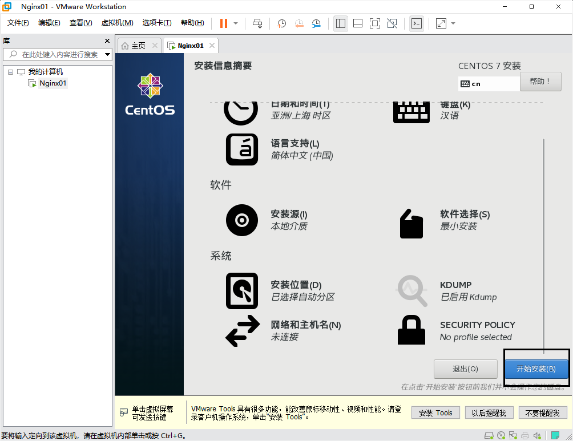Open the console view icon

417,23
